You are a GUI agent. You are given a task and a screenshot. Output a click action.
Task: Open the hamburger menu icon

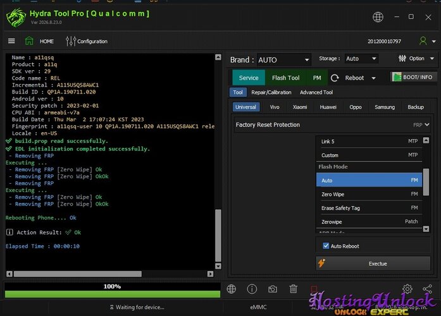click(11, 41)
